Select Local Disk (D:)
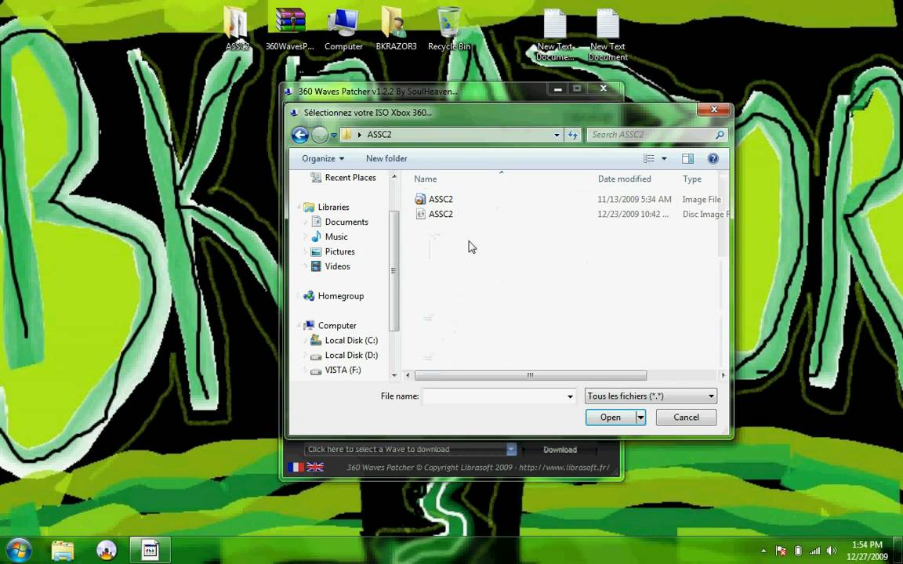Image resolution: width=903 pixels, height=564 pixels. 344,356
